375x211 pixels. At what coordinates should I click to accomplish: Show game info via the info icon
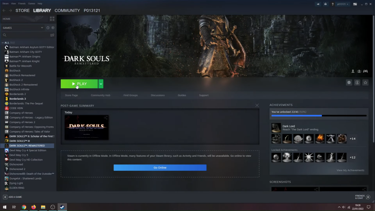(x=357, y=82)
